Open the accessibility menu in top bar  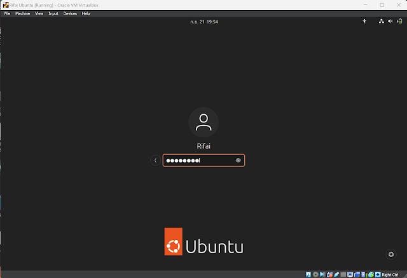click(x=364, y=22)
